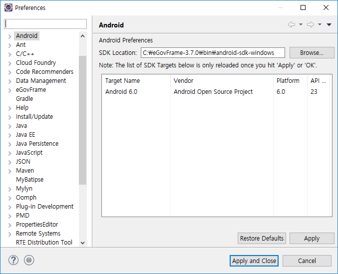Expand the PropertiesEditor node
Image resolution: width=338 pixels, height=274 pixels.
[9, 225]
